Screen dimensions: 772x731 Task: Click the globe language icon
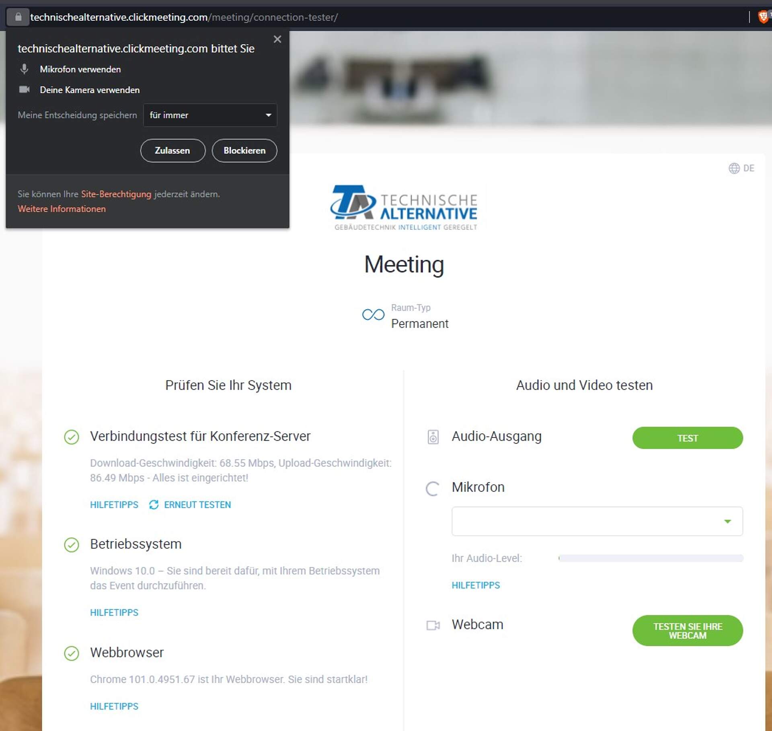click(x=734, y=168)
